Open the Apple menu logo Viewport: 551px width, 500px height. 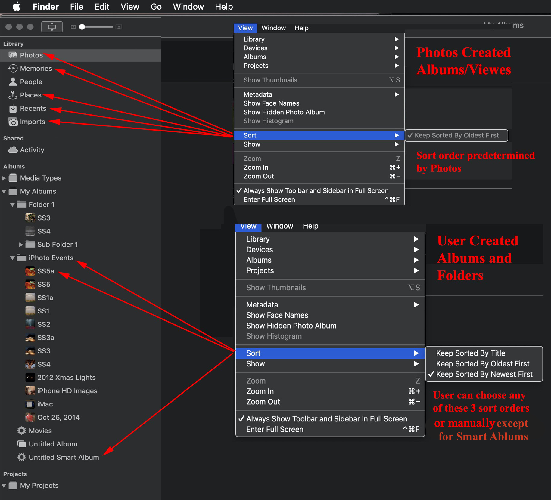pyautogui.click(x=17, y=6)
